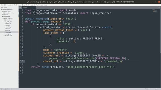Image resolution: width=161 pixels, height=90 pixels.
Task: Open README.md in the sidebar
Action: pos(8,36)
